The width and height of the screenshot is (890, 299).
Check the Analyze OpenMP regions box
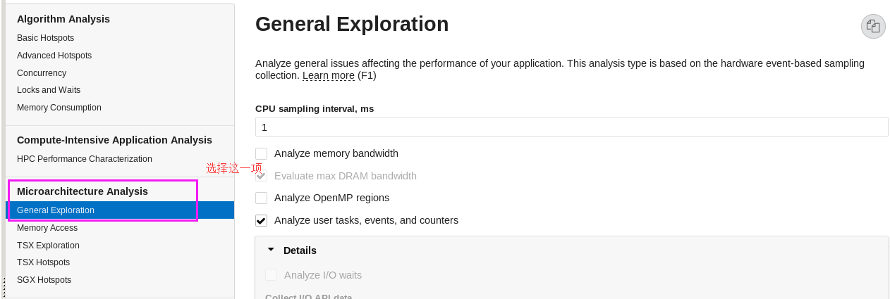(x=262, y=198)
